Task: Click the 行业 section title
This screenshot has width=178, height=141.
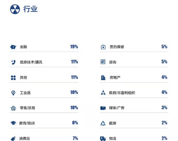Action: [x=31, y=9]
